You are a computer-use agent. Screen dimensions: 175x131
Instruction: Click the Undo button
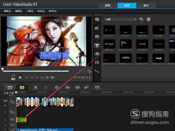point(35,88)
